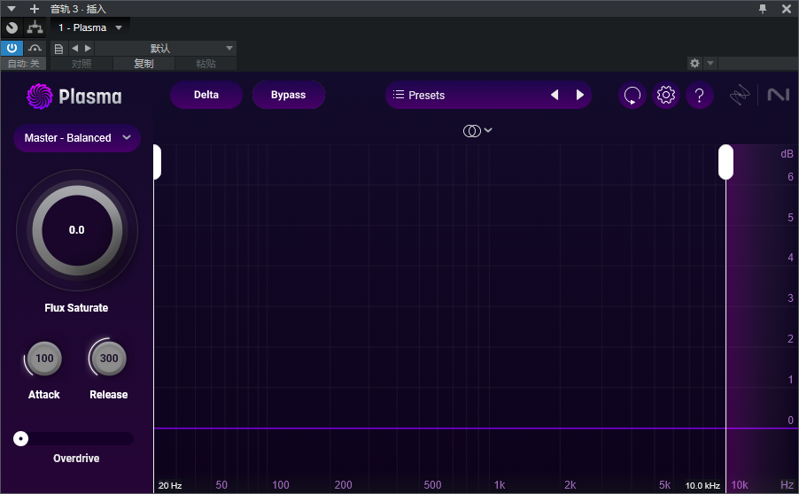Toggle the Bypass button
This screenshot has width=799, height=494.
coord(289,95)
